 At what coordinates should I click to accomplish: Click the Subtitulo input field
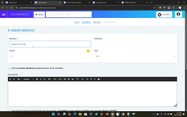coord(135,44)
